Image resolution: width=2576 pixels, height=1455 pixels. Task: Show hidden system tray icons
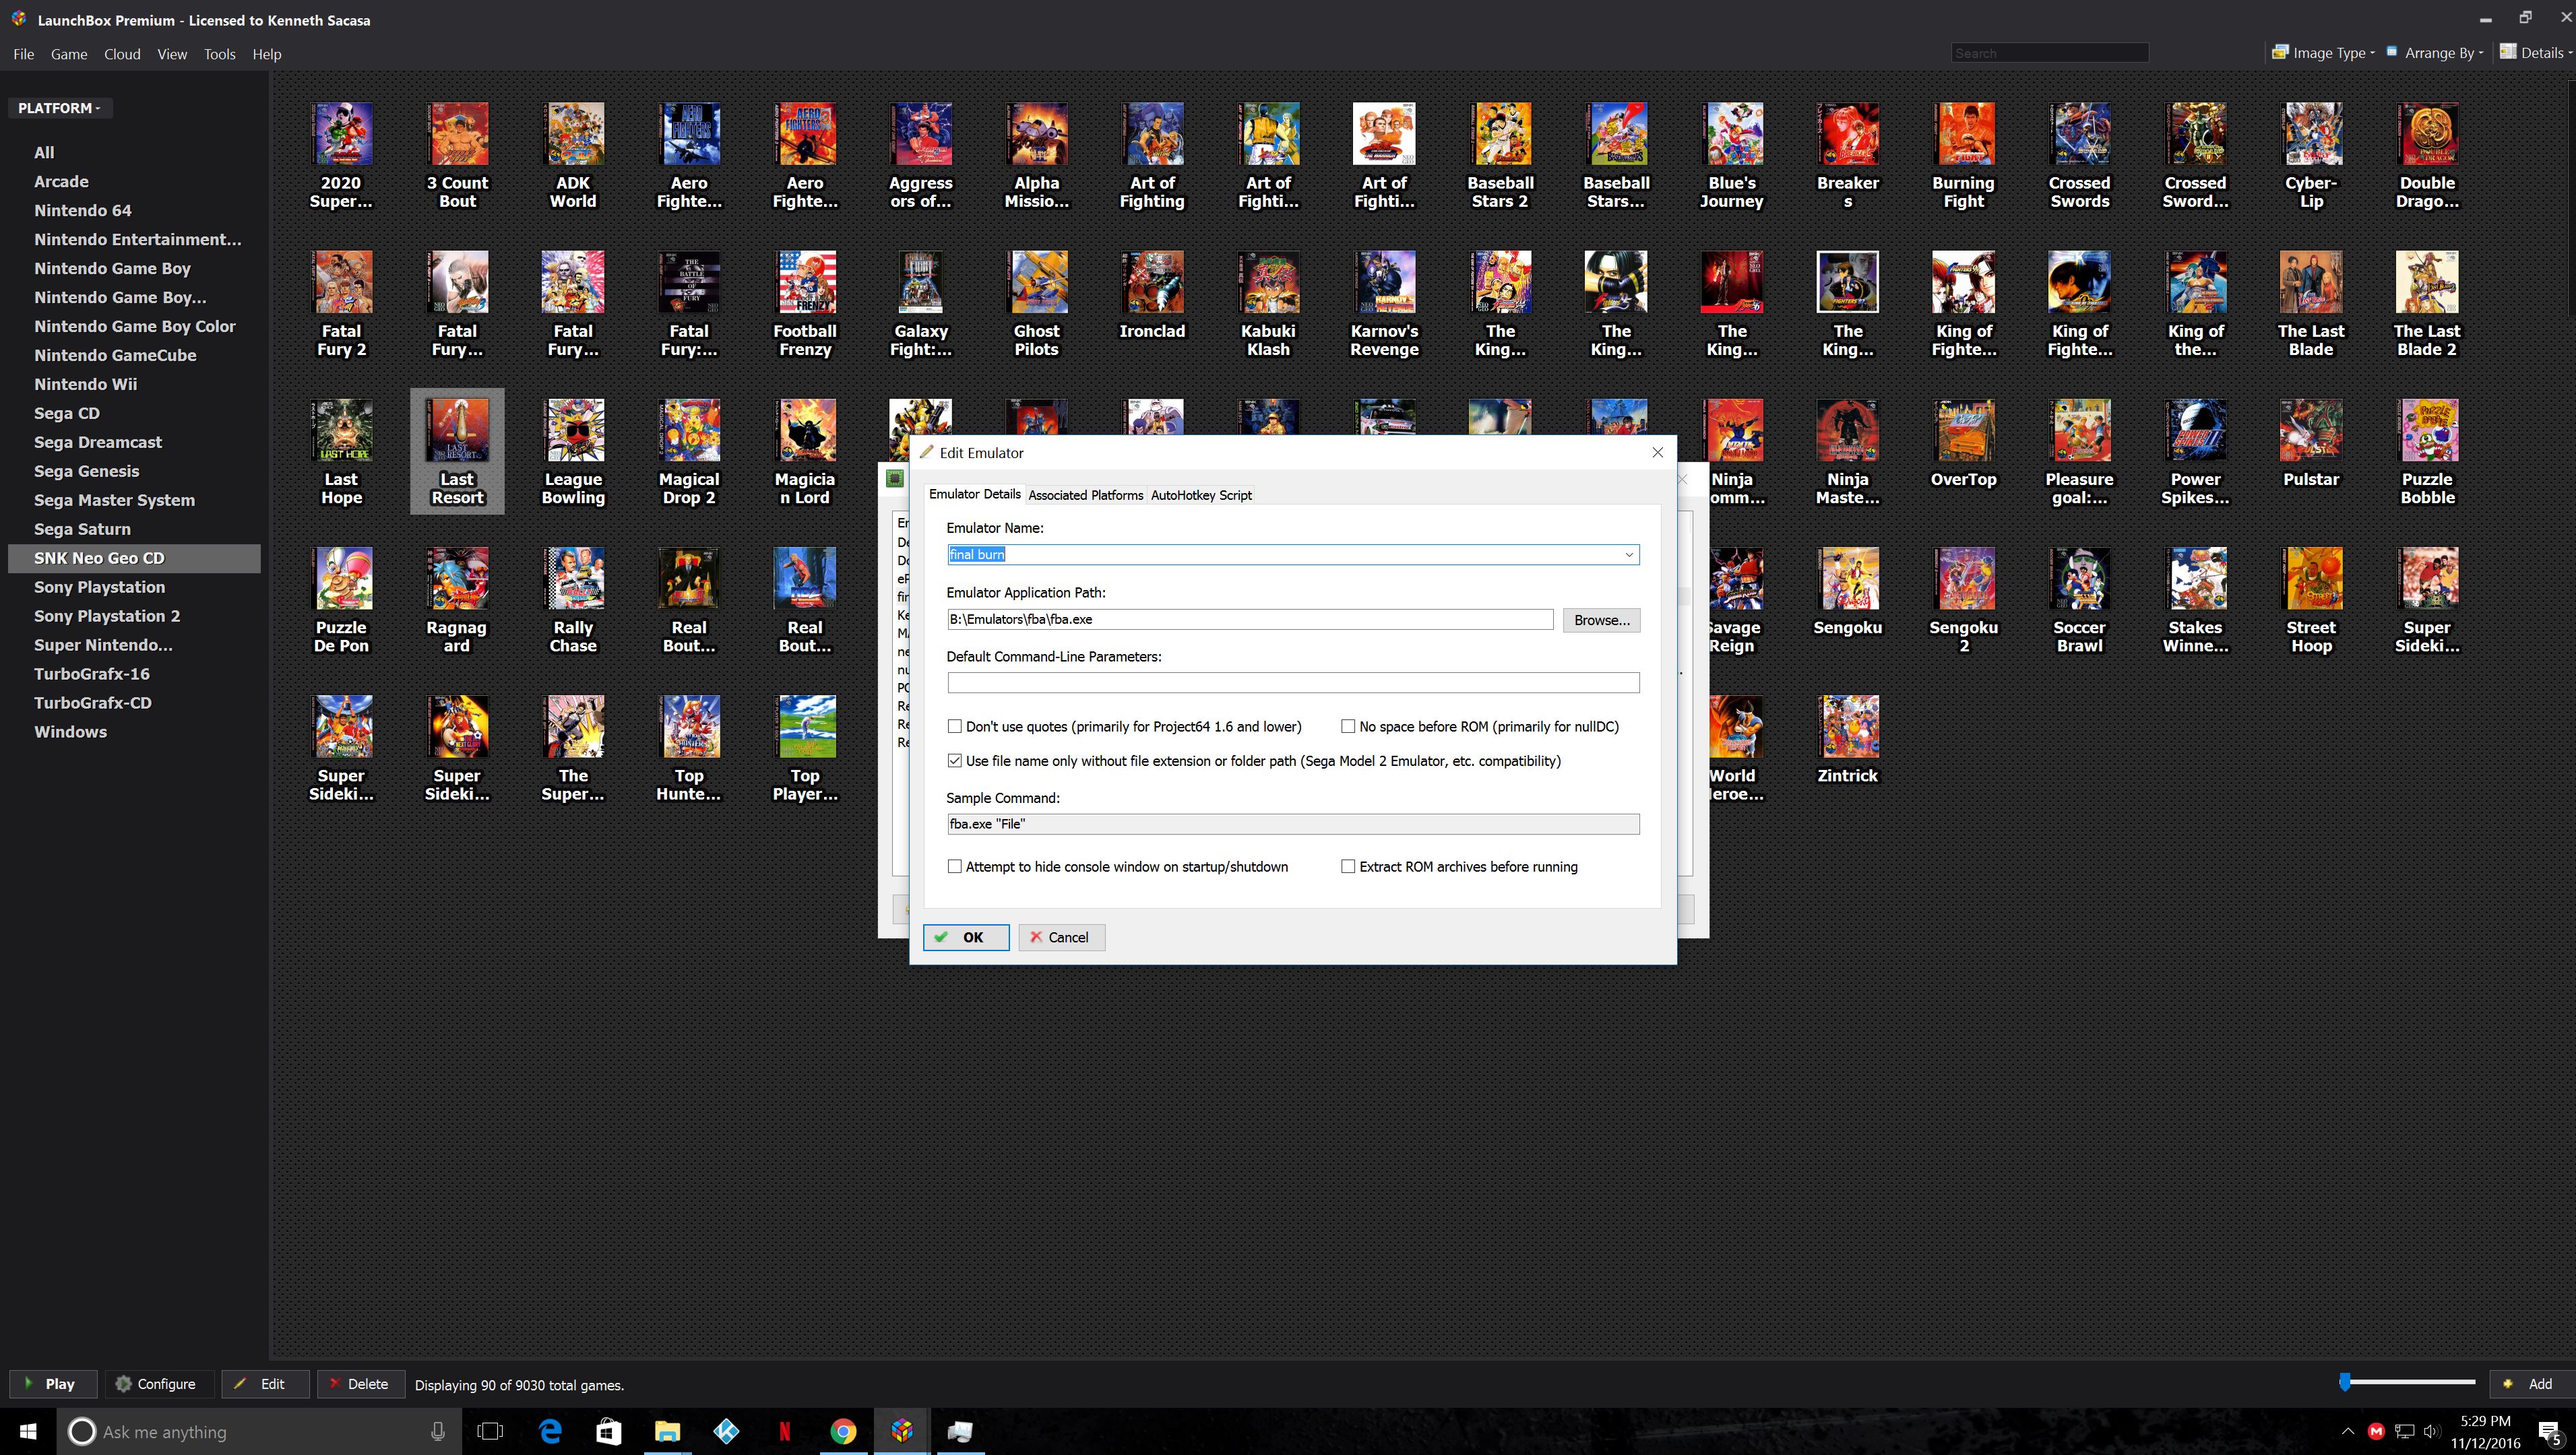(x=2348, y=1432)
